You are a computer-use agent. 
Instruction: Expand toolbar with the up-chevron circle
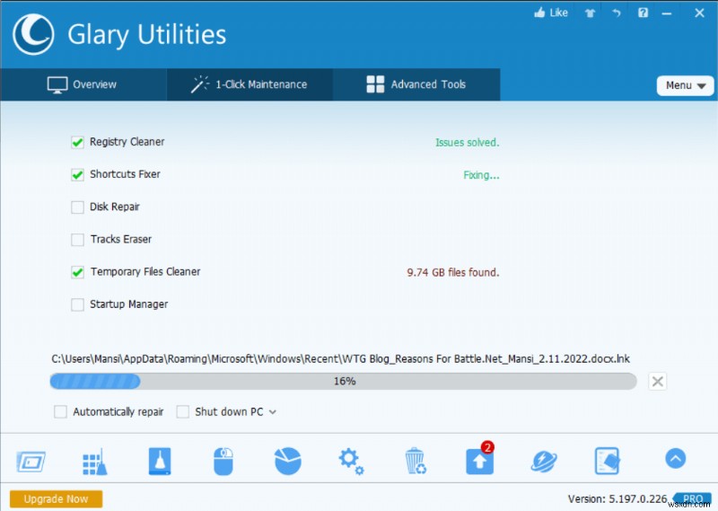pyautogui.click(x=676, y=458)
